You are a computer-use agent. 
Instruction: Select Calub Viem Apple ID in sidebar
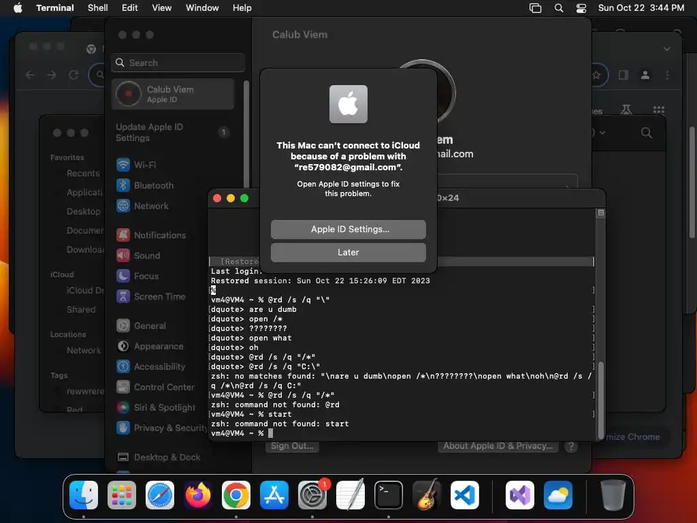coord(173,94)
